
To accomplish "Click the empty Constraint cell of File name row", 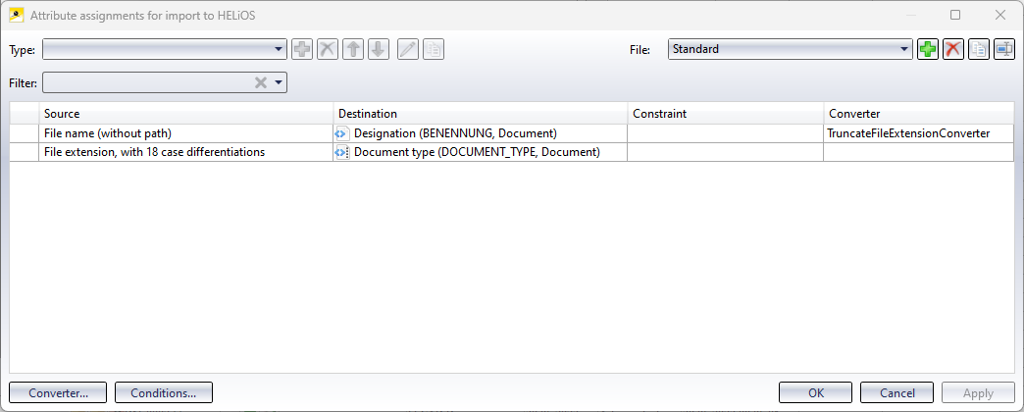I will pos(726,133).
